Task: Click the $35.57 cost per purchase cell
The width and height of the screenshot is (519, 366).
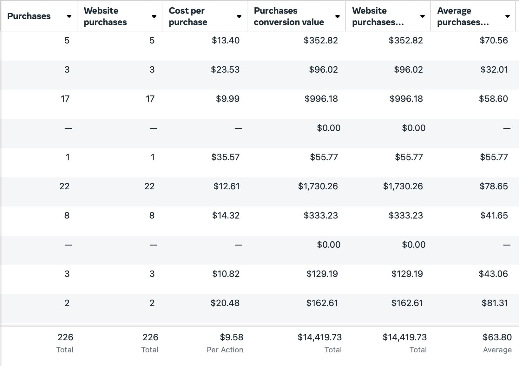Action: 226,157
